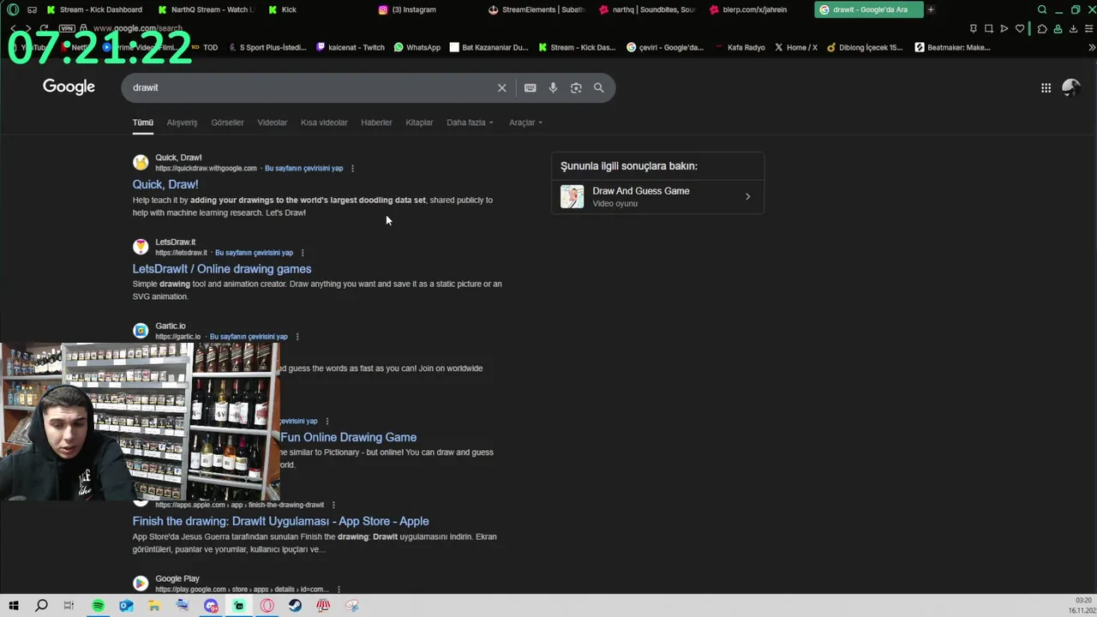Screen dimensions: 1097x617
Task: Open three-dot menu of Quick, Draw! result
Action: pyautogui.click(x=352, y=169)
